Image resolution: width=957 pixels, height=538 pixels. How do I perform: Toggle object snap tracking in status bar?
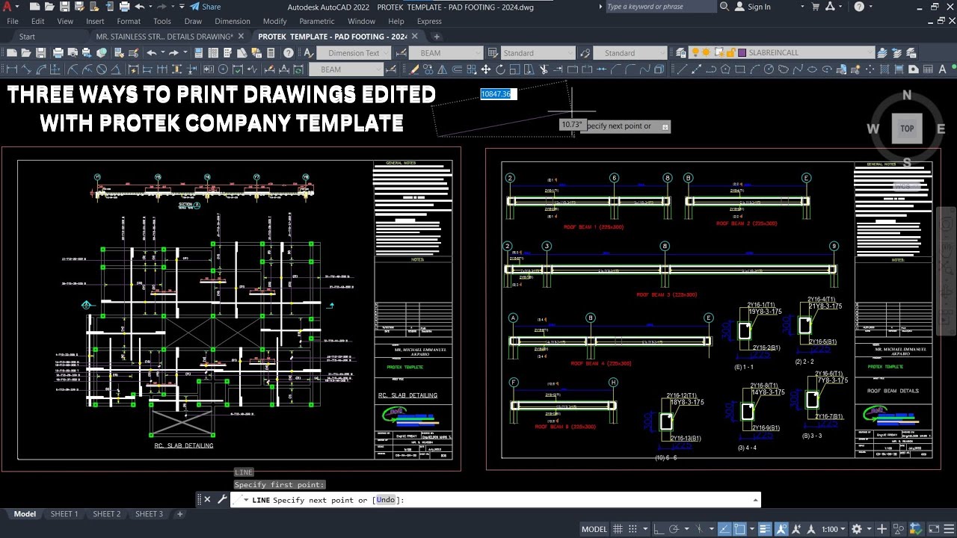click(x=723, y=529)
